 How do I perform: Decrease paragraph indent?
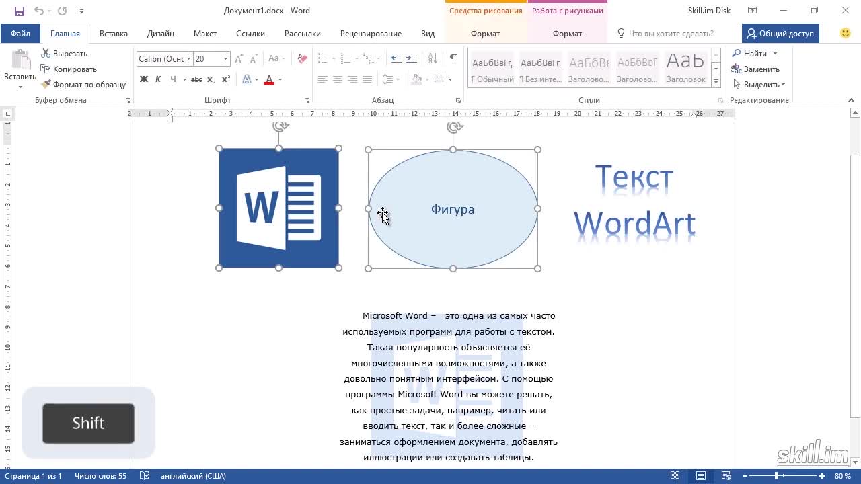pyautogui.click(x=397, y=59)
